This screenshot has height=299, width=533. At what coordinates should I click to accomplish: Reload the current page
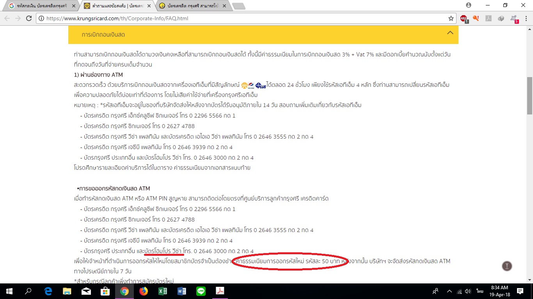[x=29, y=18]
